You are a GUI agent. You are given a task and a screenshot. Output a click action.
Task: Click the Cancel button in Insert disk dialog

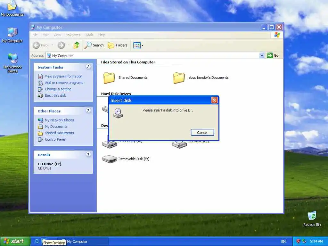pos(202,132)
